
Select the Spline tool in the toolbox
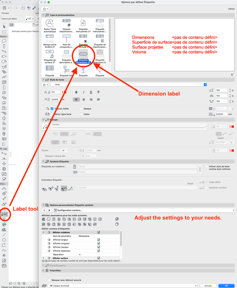tap(4, 250)
